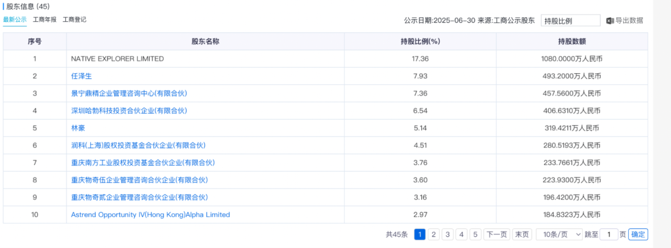The width and height of the screenshot is (671, 248).
Task: Jump to 末页 last page
Action: point(522,234)
